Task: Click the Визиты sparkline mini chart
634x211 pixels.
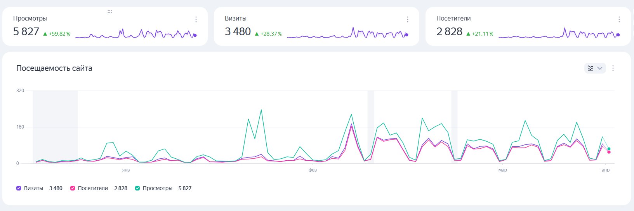Action: 347,33
